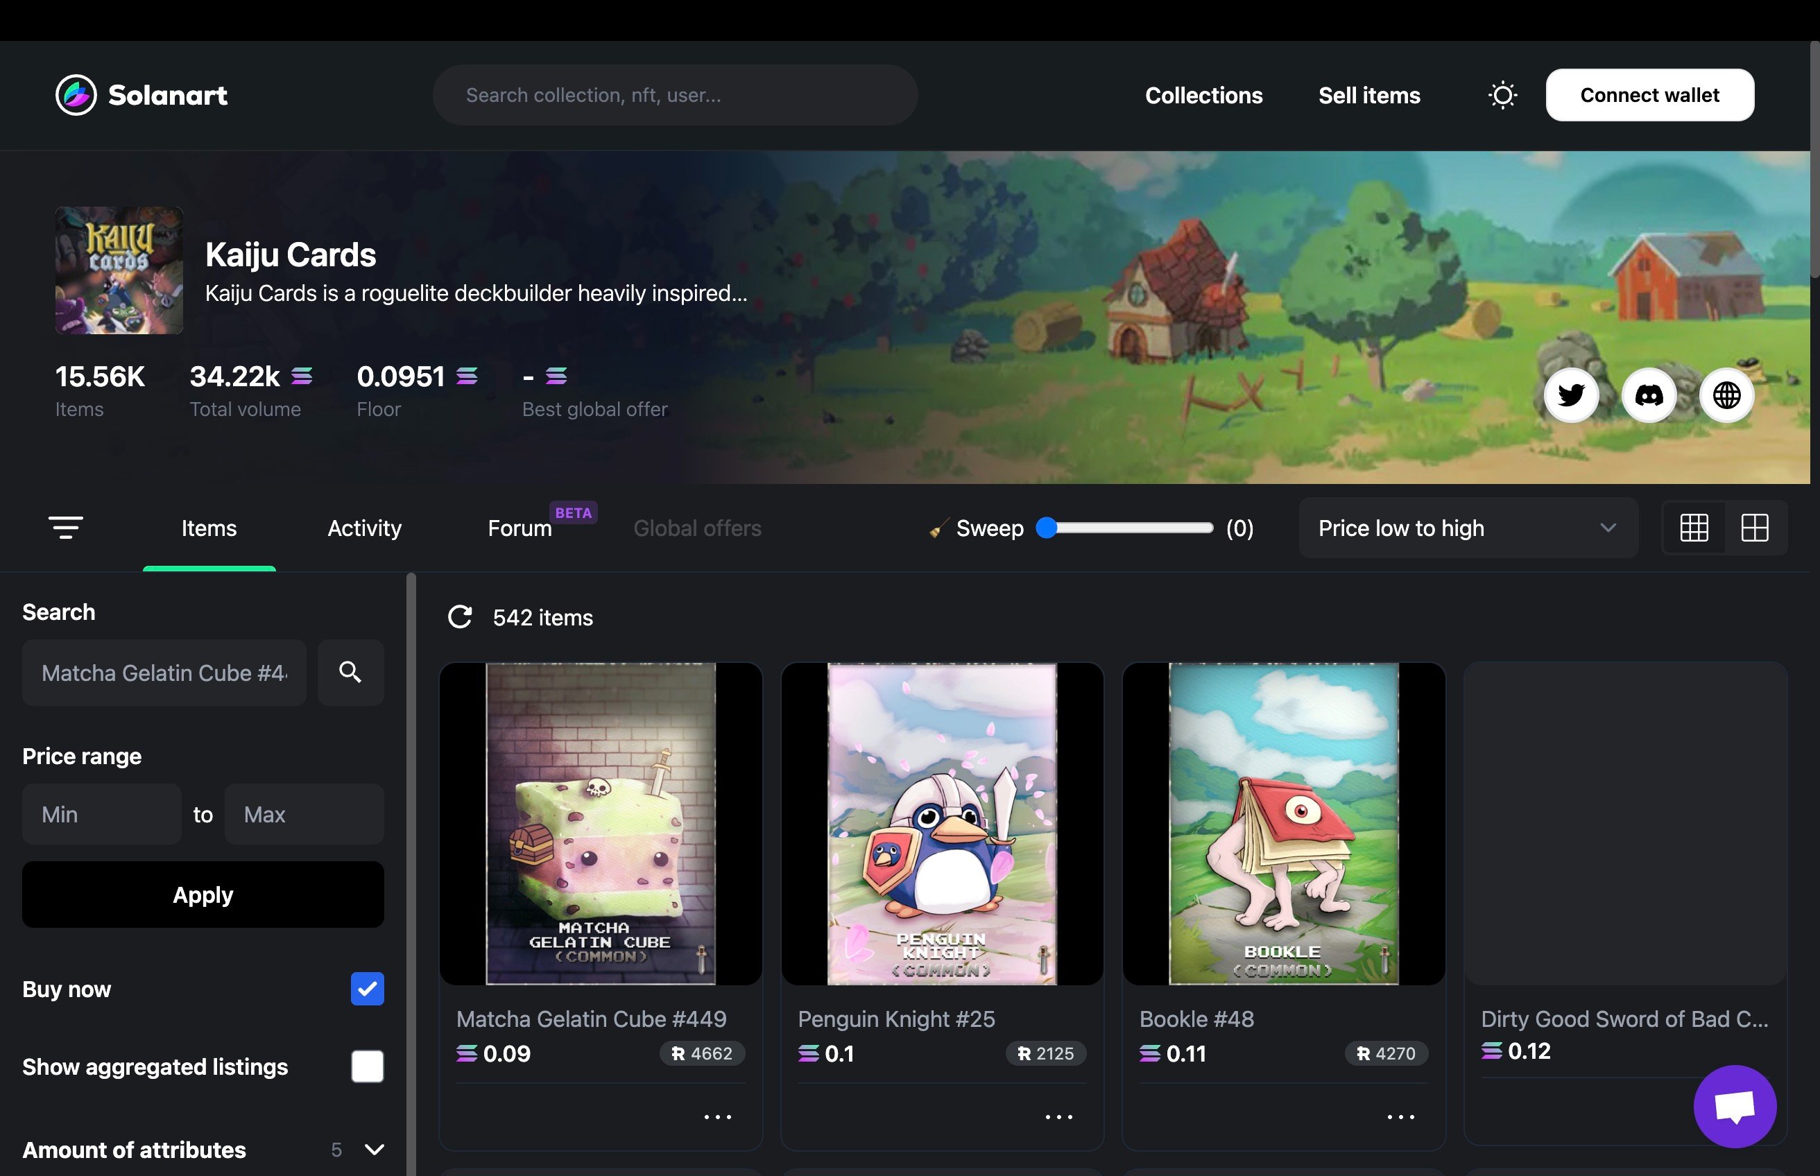1820x1176 pixels.
Task: Click rarity rank badge 4270
Action: click(1387, 1054)
